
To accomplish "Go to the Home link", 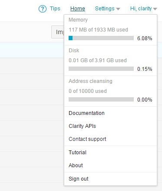I will tap(78, 9).
